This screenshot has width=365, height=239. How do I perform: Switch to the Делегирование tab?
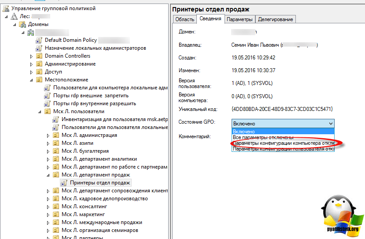[275, 19]
